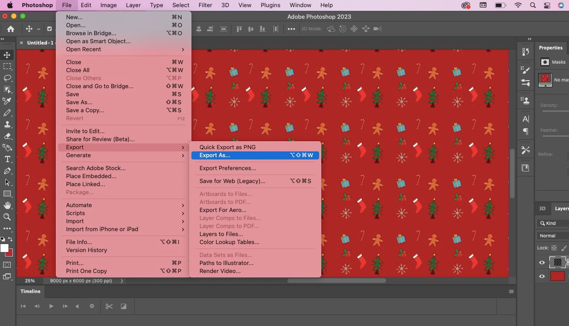This screenshot has width=569, height=326.
Task: Open the Paragraph panel
Action: click(x=525, y=130)
